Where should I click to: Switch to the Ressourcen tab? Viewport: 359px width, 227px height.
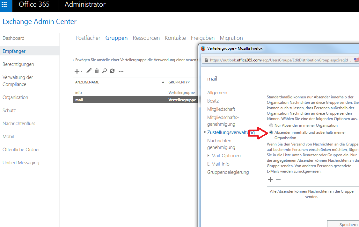pyautogui.click(x=146, y=38)
